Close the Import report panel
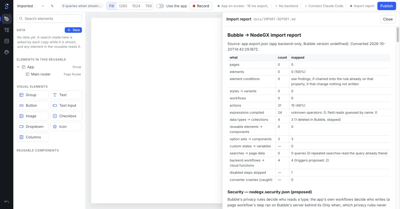 (x=388, y=19)
